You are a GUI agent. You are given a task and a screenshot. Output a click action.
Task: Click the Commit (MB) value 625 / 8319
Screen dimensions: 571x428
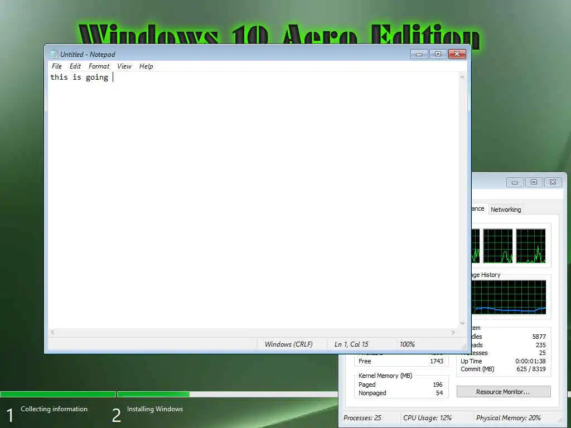[531, 369]
